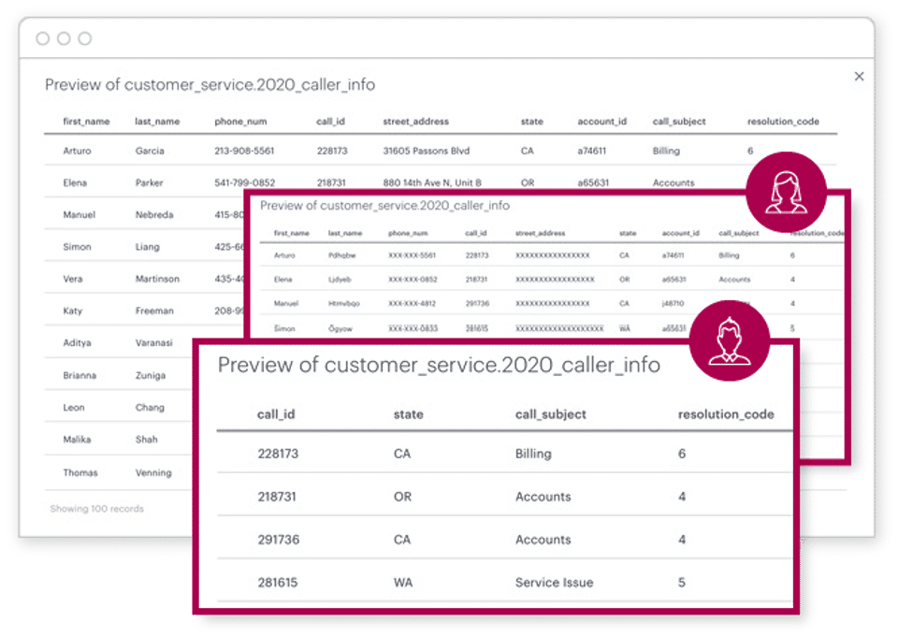
Task: Select call_subject header in front panel
Action: tap(550, 414)
